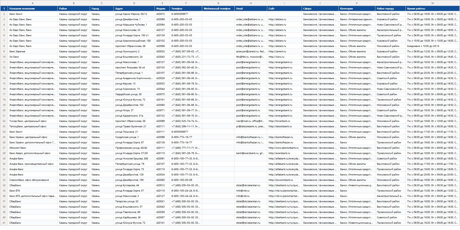
Task: Click the 'Сфера' header cell
Action: (320, 8)
